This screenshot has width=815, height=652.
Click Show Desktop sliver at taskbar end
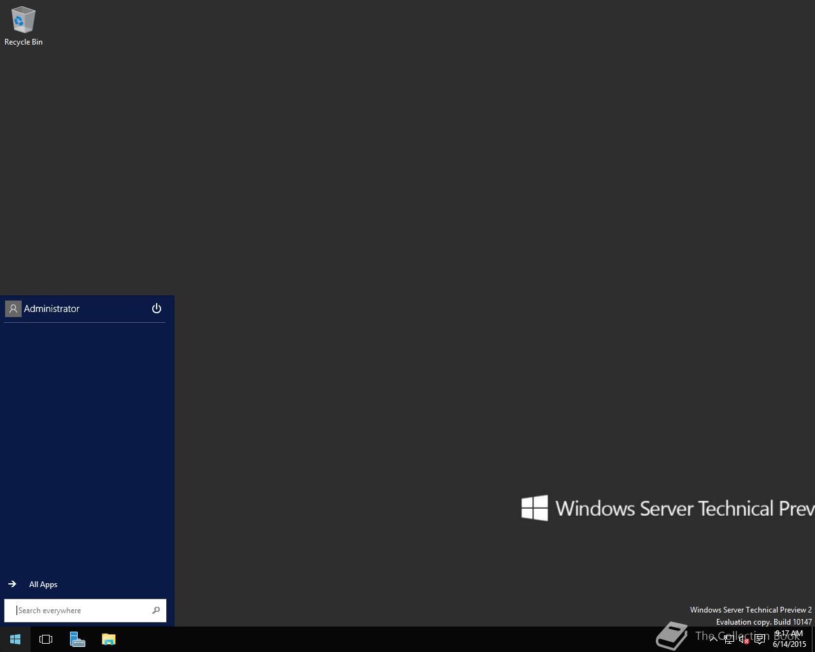click(x=813, y=639)
